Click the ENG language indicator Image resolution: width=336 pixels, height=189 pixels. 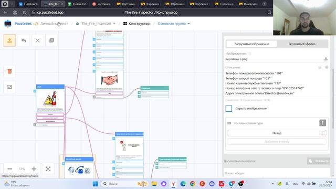pos(295,184)
